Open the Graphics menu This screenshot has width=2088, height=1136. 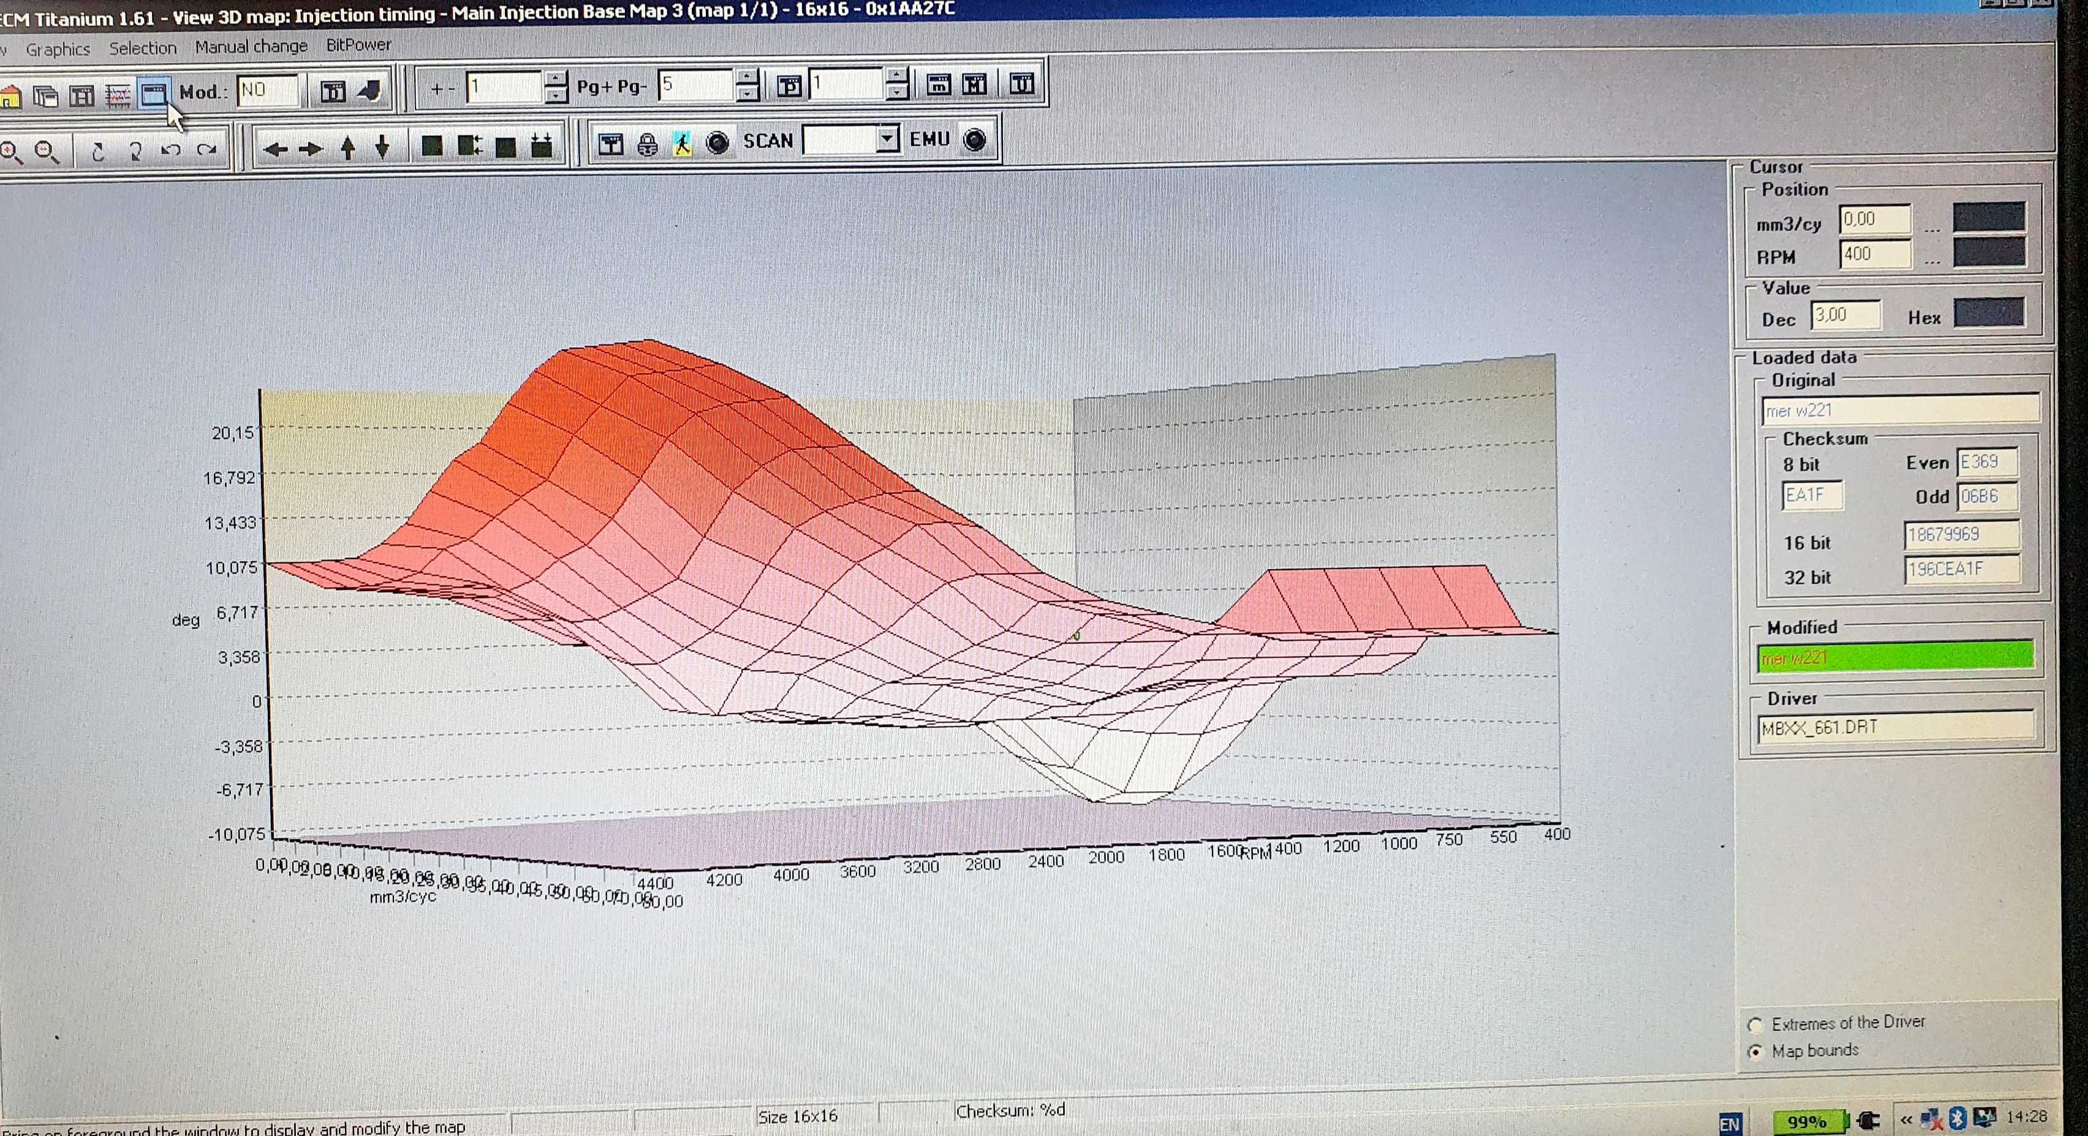[58, 50]
